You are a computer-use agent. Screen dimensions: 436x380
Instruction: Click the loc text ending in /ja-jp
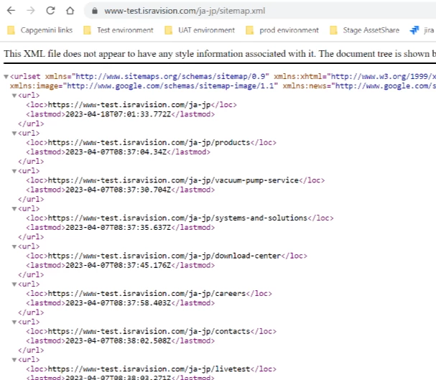point(129,105)
